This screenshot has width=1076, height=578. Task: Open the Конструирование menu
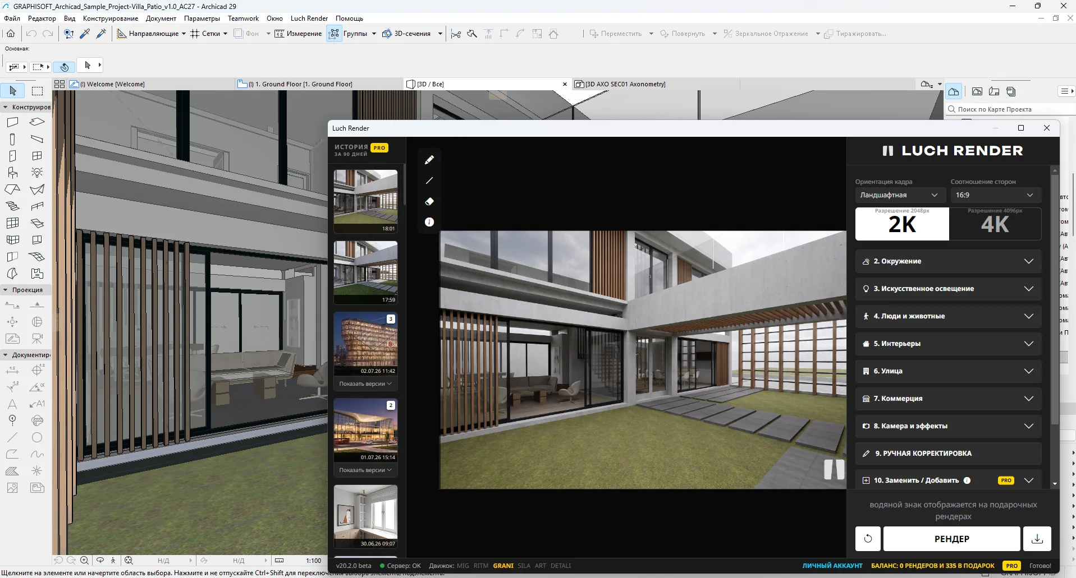[110, 19]
